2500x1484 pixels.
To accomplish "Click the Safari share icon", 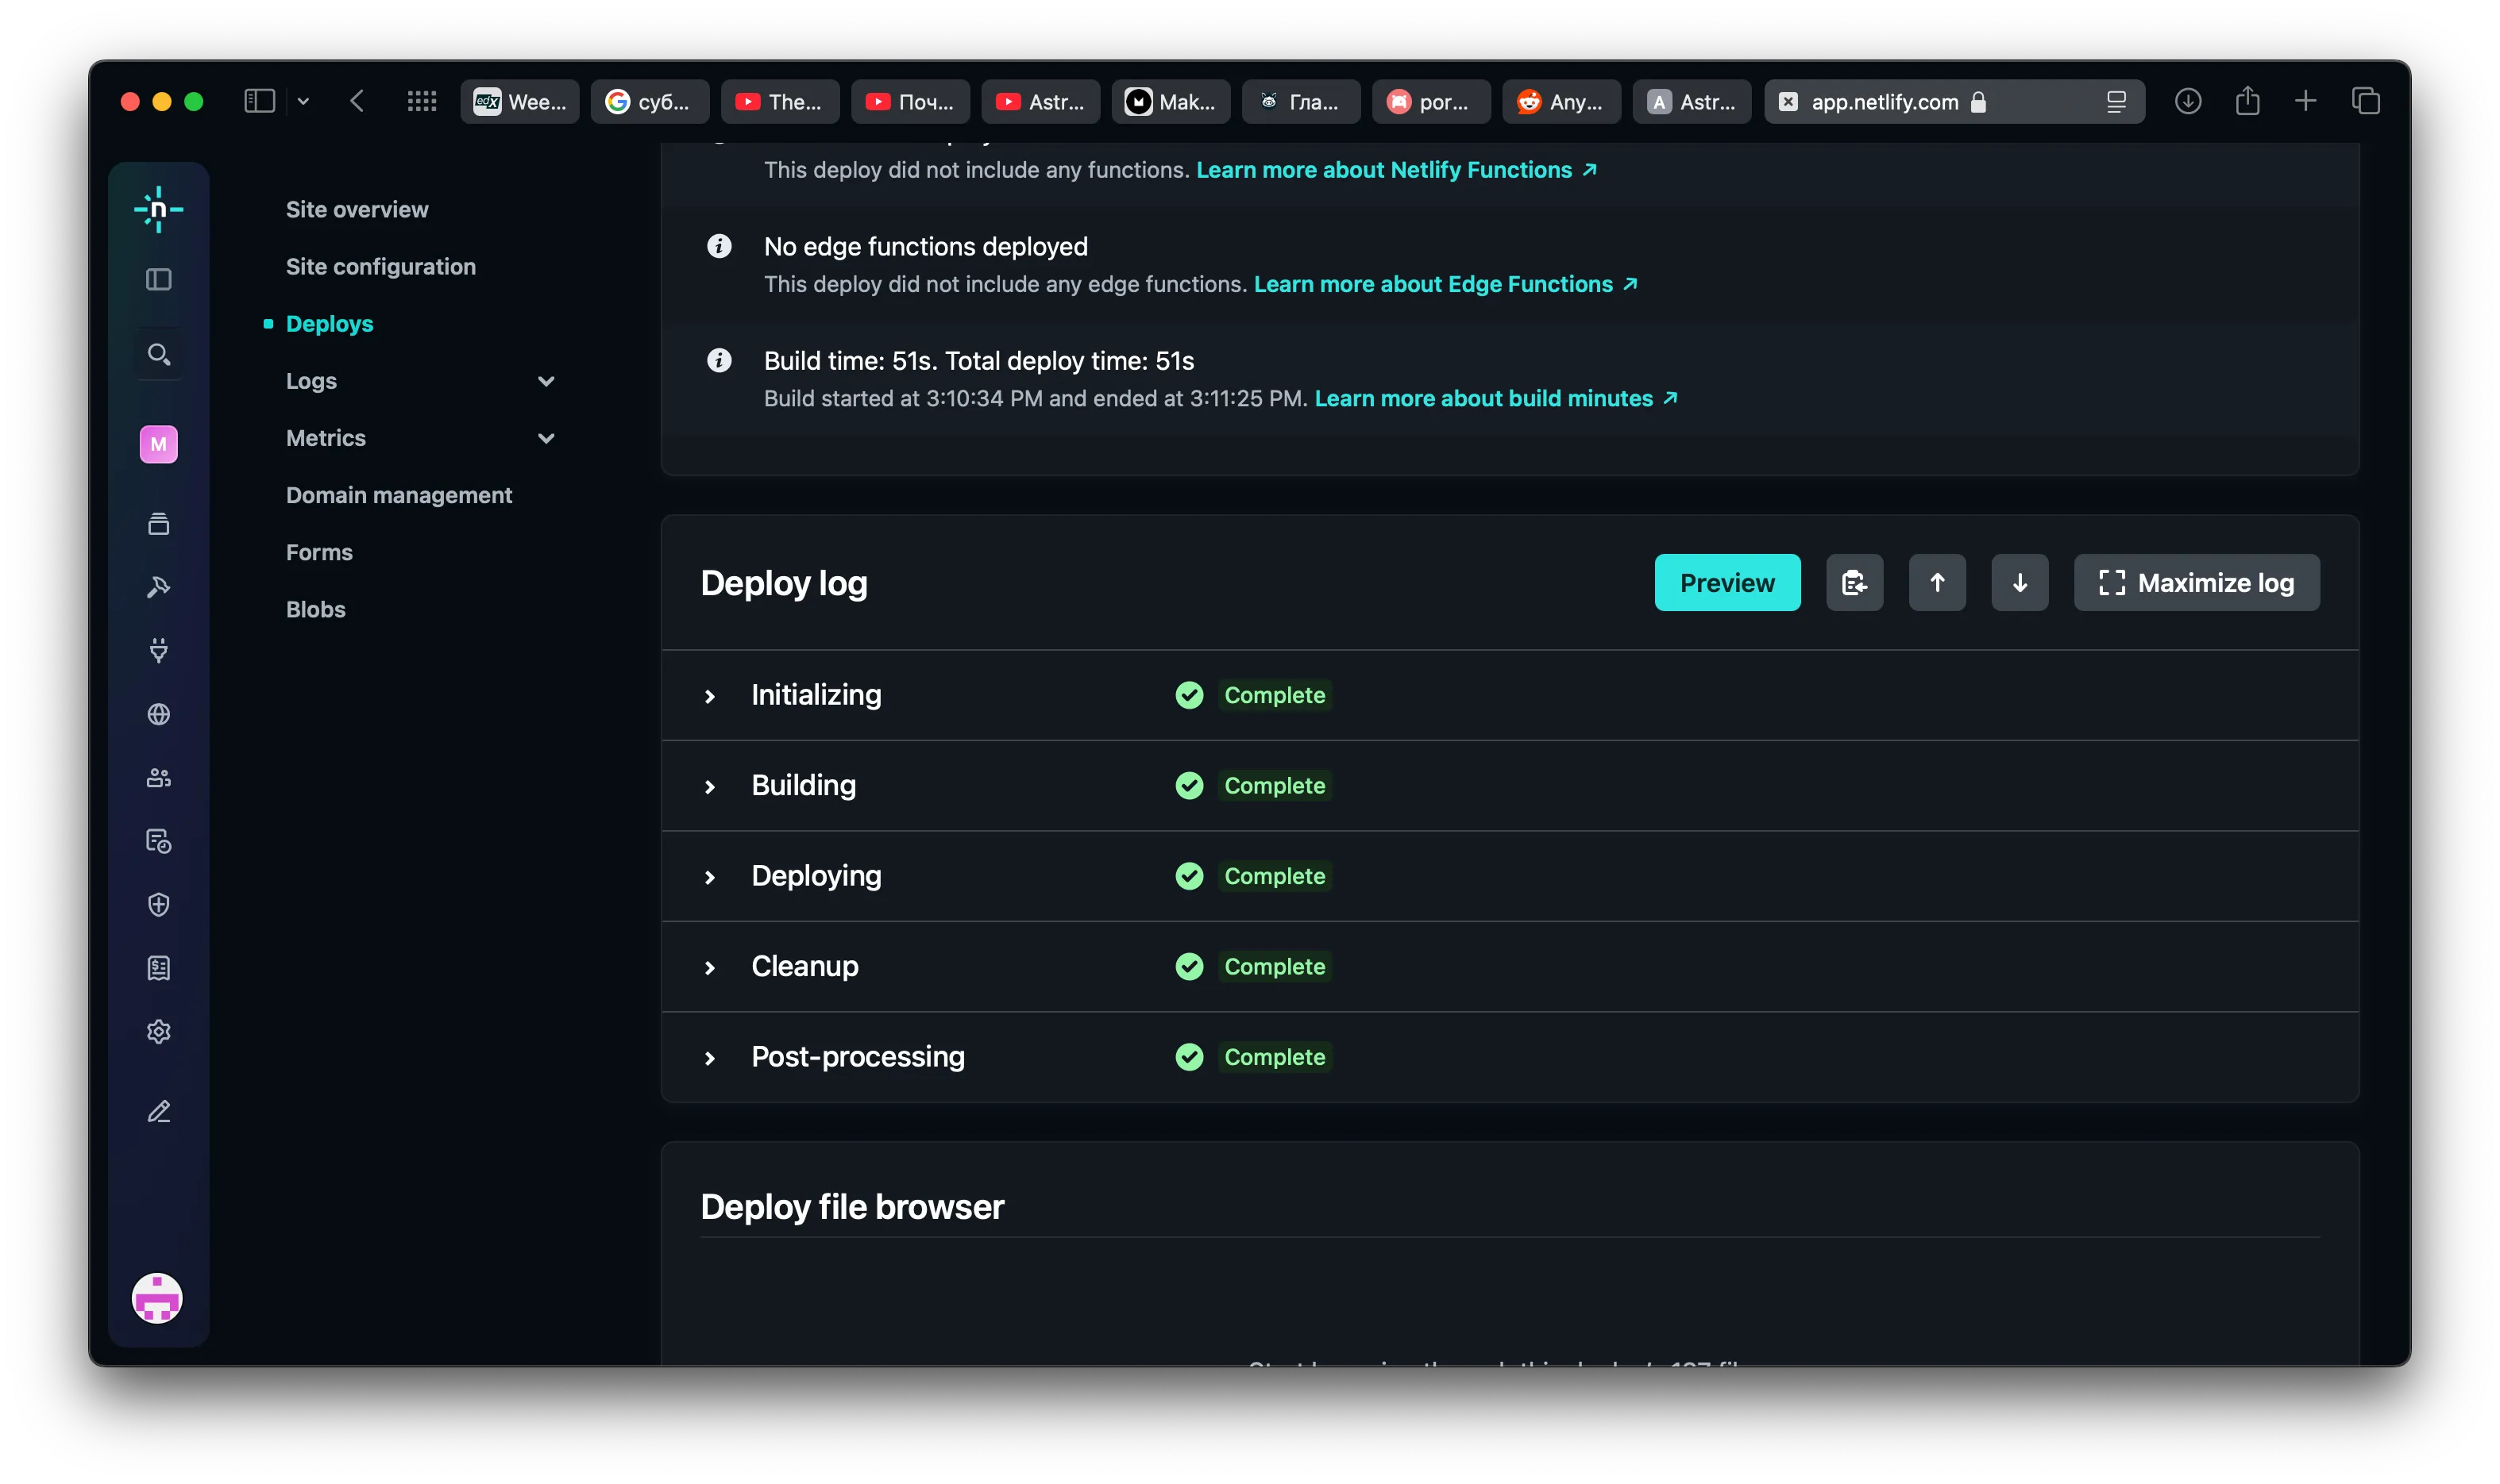I will click(x=2247, y=101).
